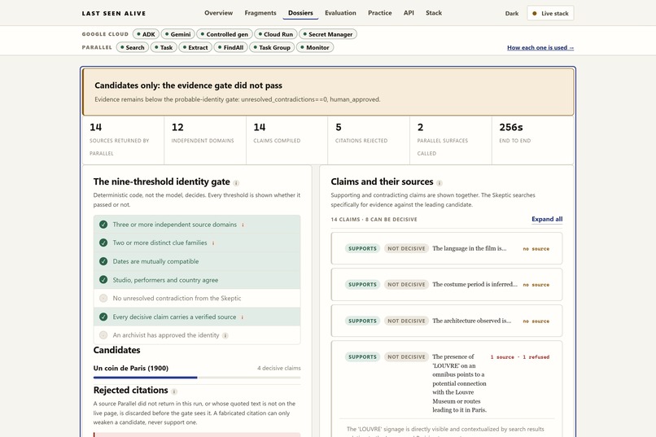Select candidate Un coin de Paris (1900)
This screenshot has width=656, height=437.
(x=130, y=369)
